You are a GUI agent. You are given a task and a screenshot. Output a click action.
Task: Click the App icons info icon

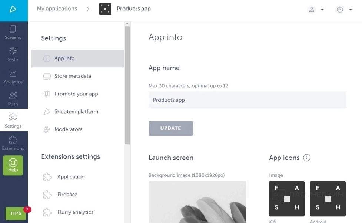[x=306, y=158]
